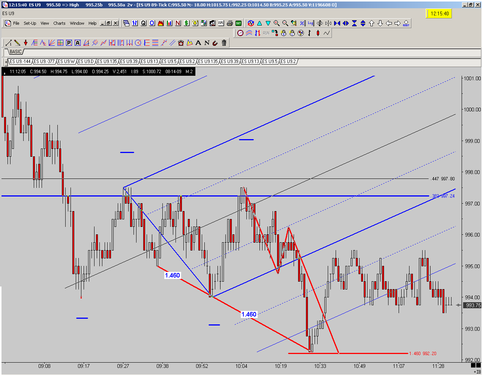Click the cyan down triangle
This screenshot has height=375, width=483.
point(268,23)
